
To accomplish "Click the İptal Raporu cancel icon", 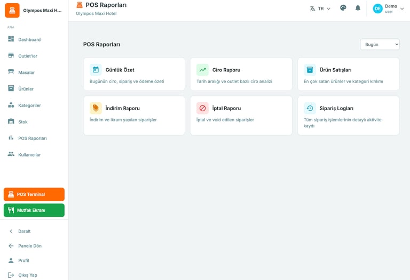I will (202, 108).
